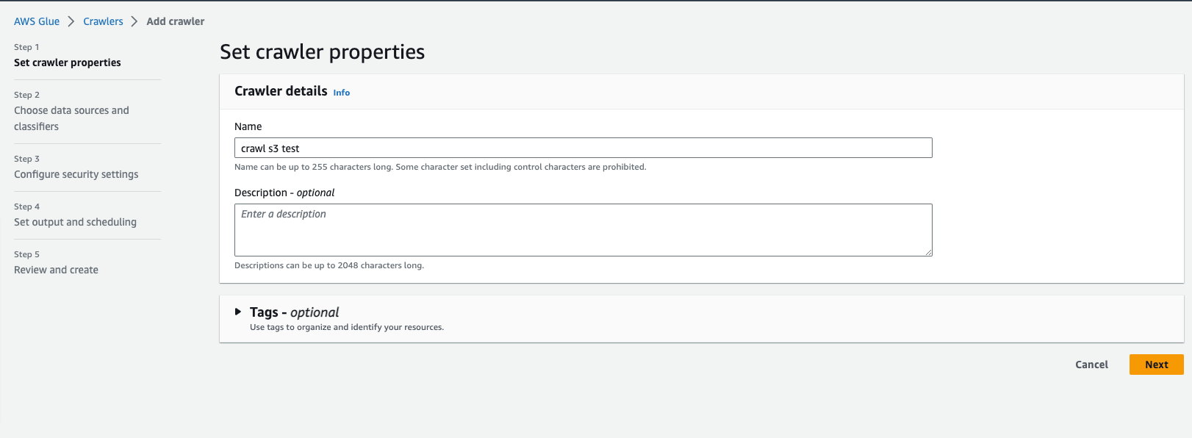Focus the crawler Name input field

pos(583,148)
